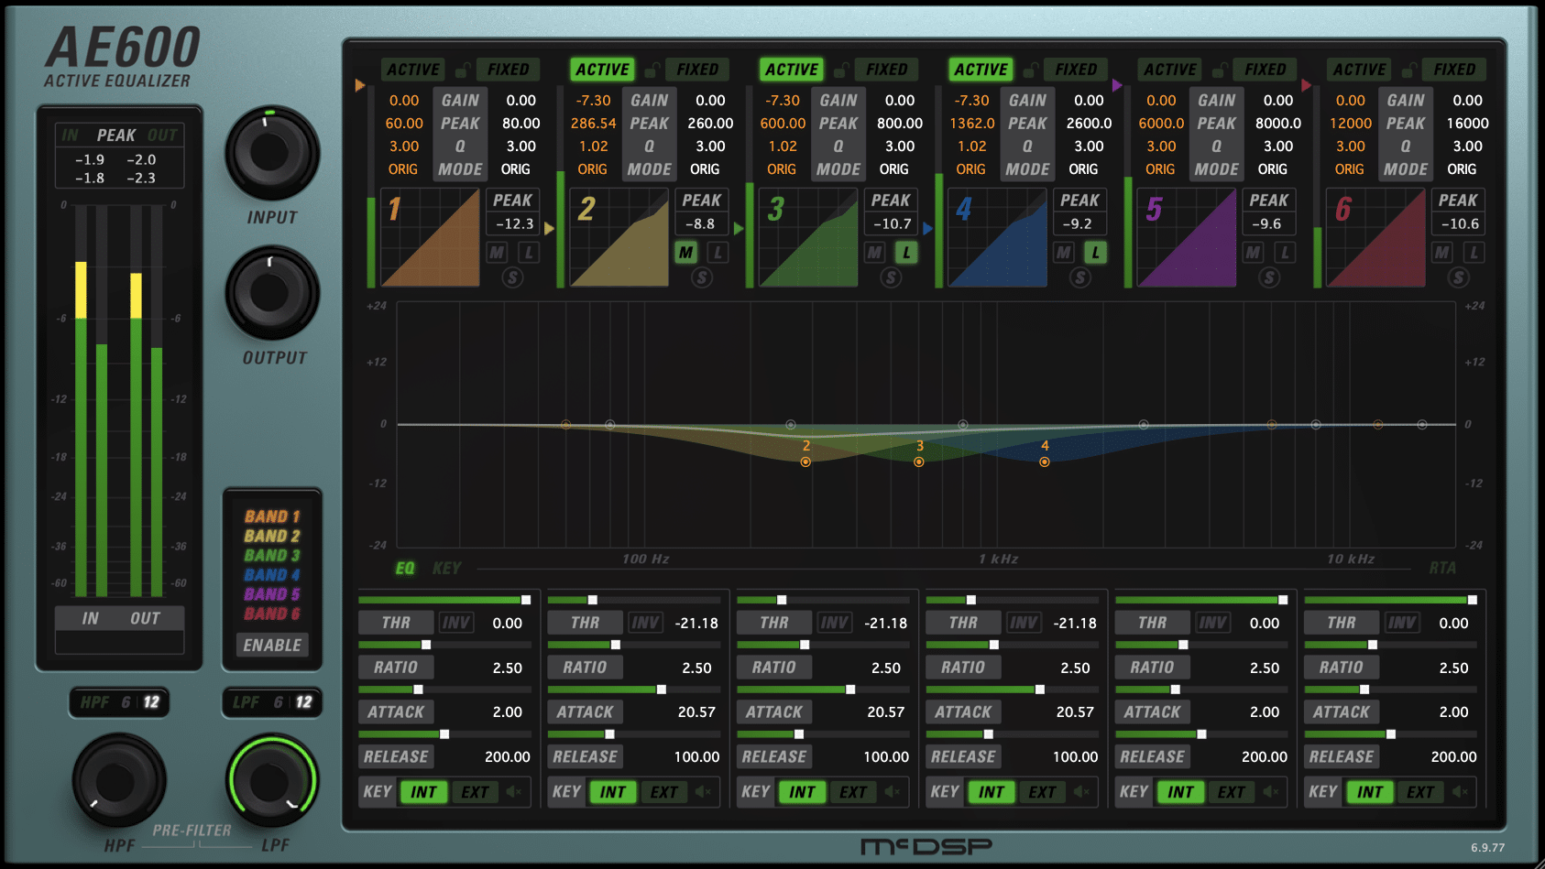Click the key listen speaker on band 6
Viewport: 1545px width, 869px height.
(x=1460, y=792)
